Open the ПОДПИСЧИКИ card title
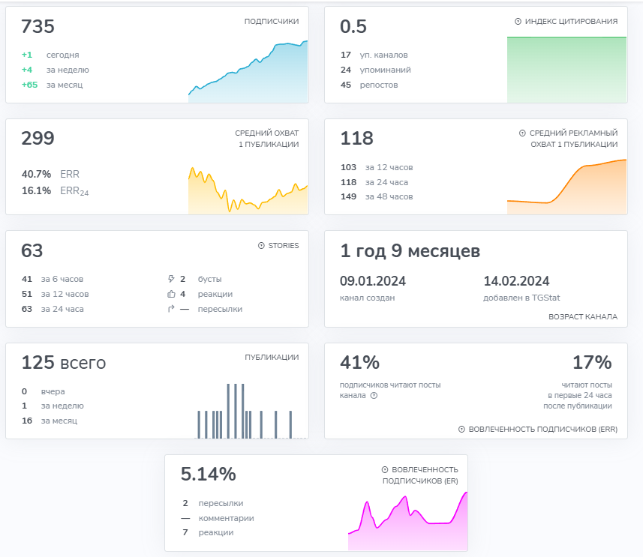Viewport: 643px width, 557px height. tap(271, 22)
